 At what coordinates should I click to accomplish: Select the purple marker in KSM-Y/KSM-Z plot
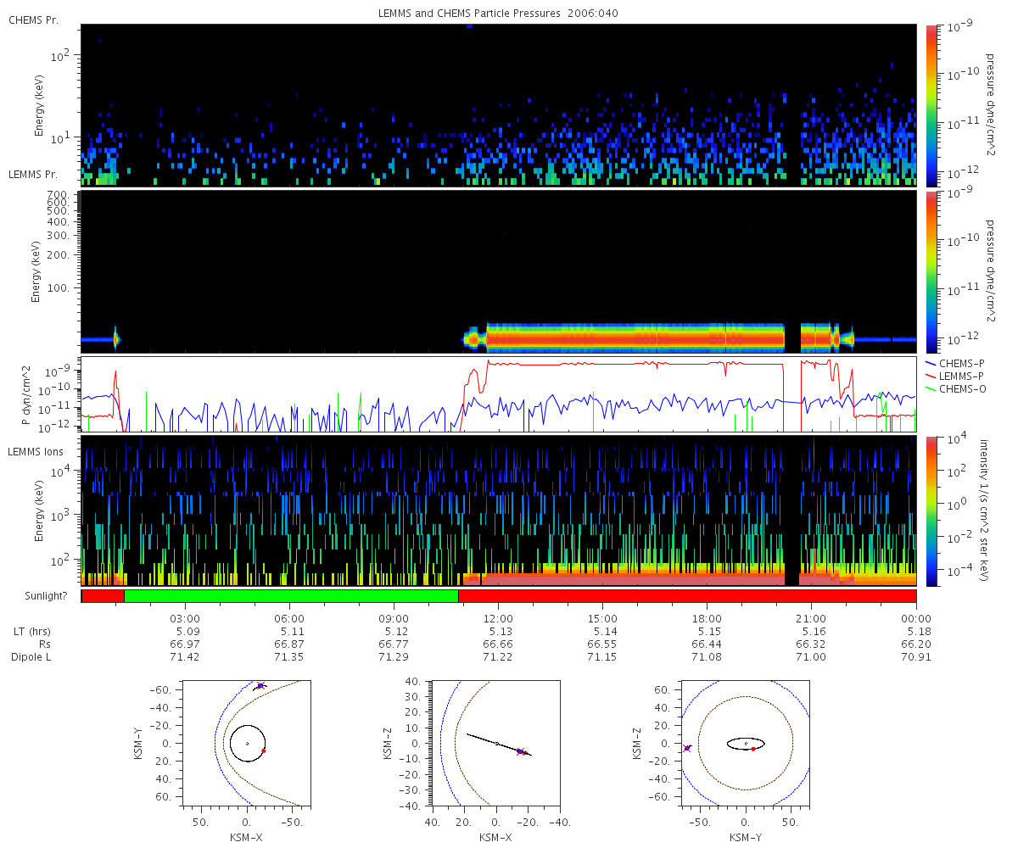click(687, 748)
